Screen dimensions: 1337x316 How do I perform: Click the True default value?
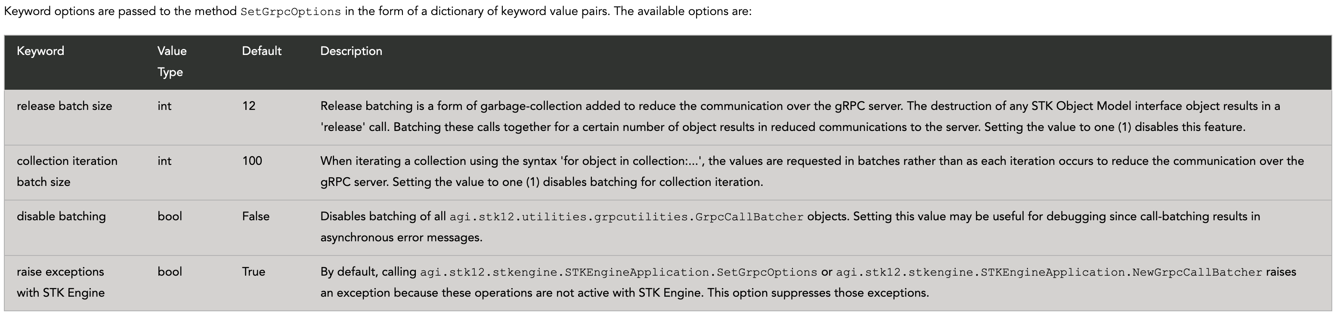253,272
